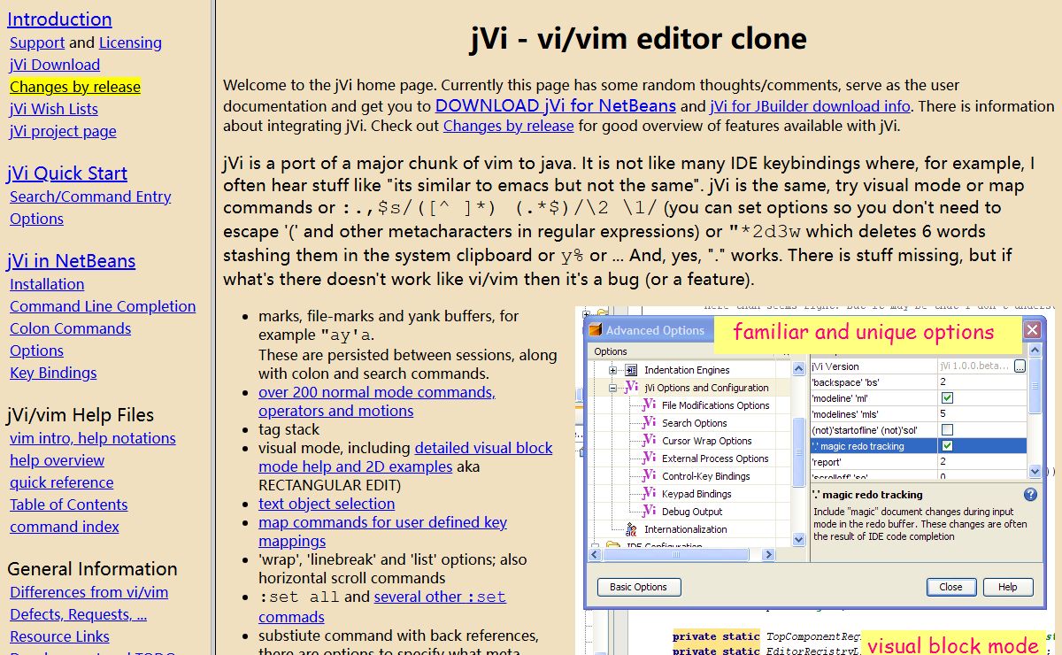Open Table of Contents link
This screenshot has width=1062, height=655.
tap(69, 505)
